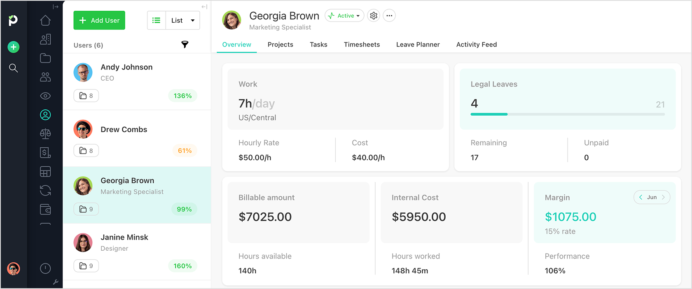Open user settings gear icon
The height and width of the screenshot is (289, 692).
click(x=374, y=16)
